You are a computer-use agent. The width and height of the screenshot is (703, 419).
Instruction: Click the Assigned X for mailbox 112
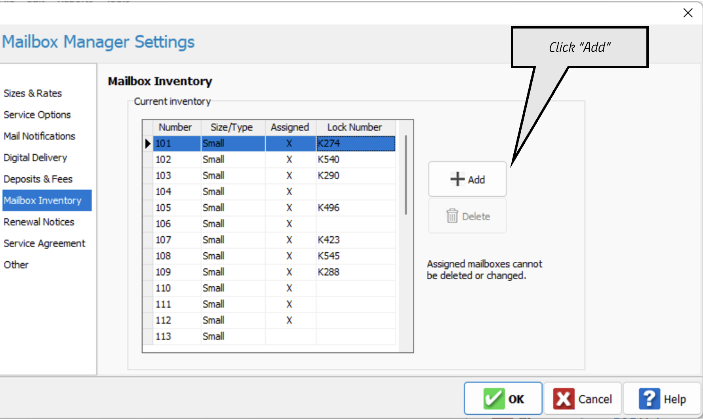tap(290, 320)
